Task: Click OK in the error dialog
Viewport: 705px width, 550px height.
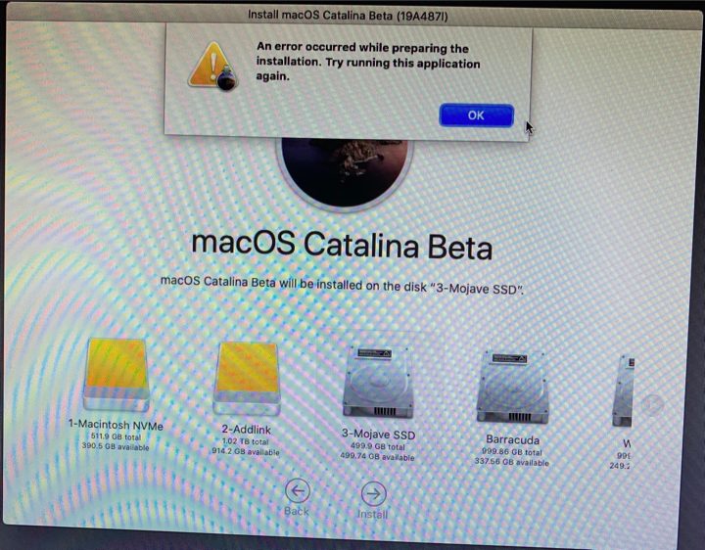Action: coord(476,115)
